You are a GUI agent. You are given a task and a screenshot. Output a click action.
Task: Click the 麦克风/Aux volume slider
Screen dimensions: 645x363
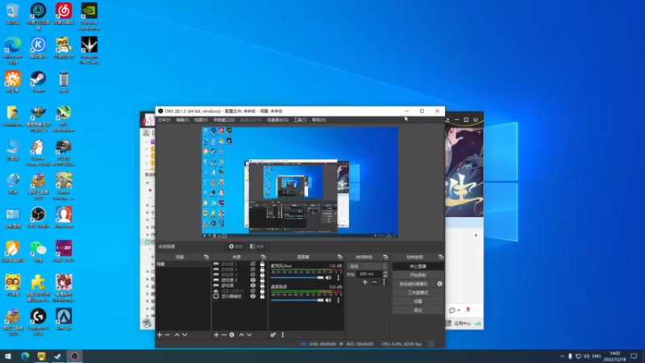point(297,277)
